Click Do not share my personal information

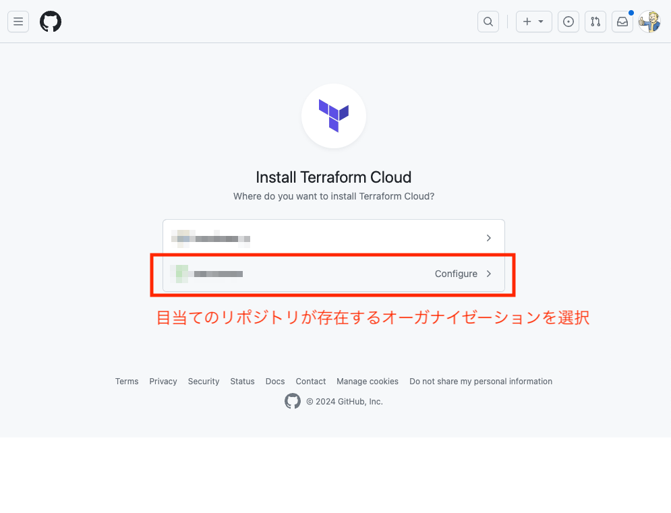[x=481, y=382]
